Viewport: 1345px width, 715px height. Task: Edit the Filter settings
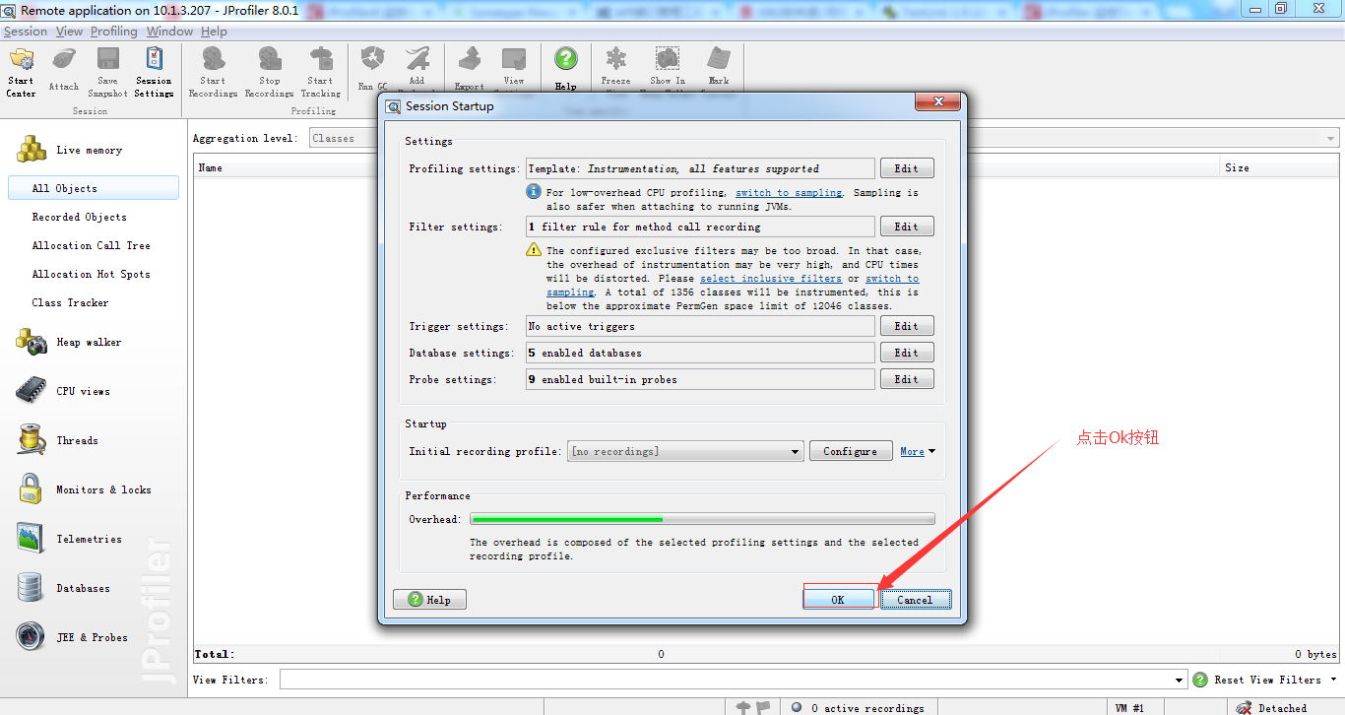(907, 227)
